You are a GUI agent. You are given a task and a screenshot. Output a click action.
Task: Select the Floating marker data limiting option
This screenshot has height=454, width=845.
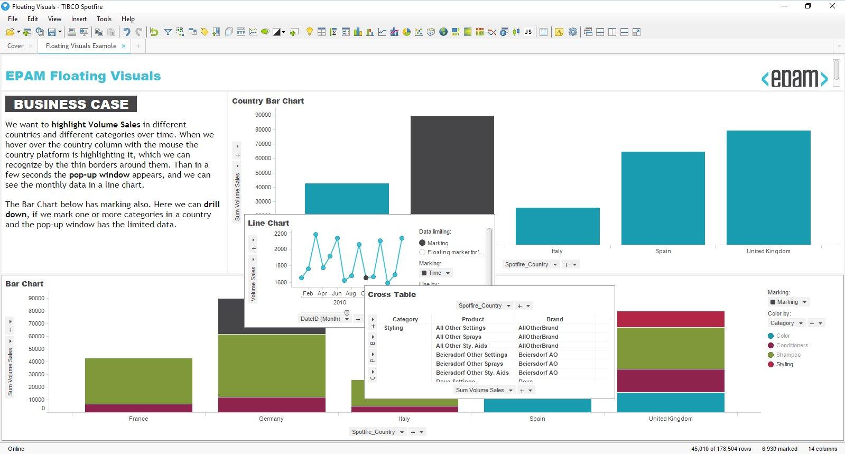tap(422, 252)
